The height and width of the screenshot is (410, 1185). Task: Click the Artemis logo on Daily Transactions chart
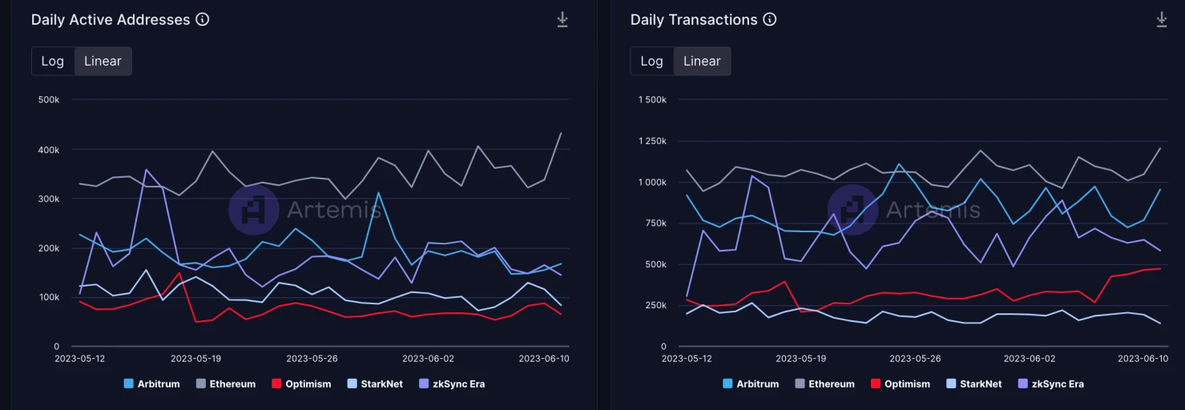point(852,210)
